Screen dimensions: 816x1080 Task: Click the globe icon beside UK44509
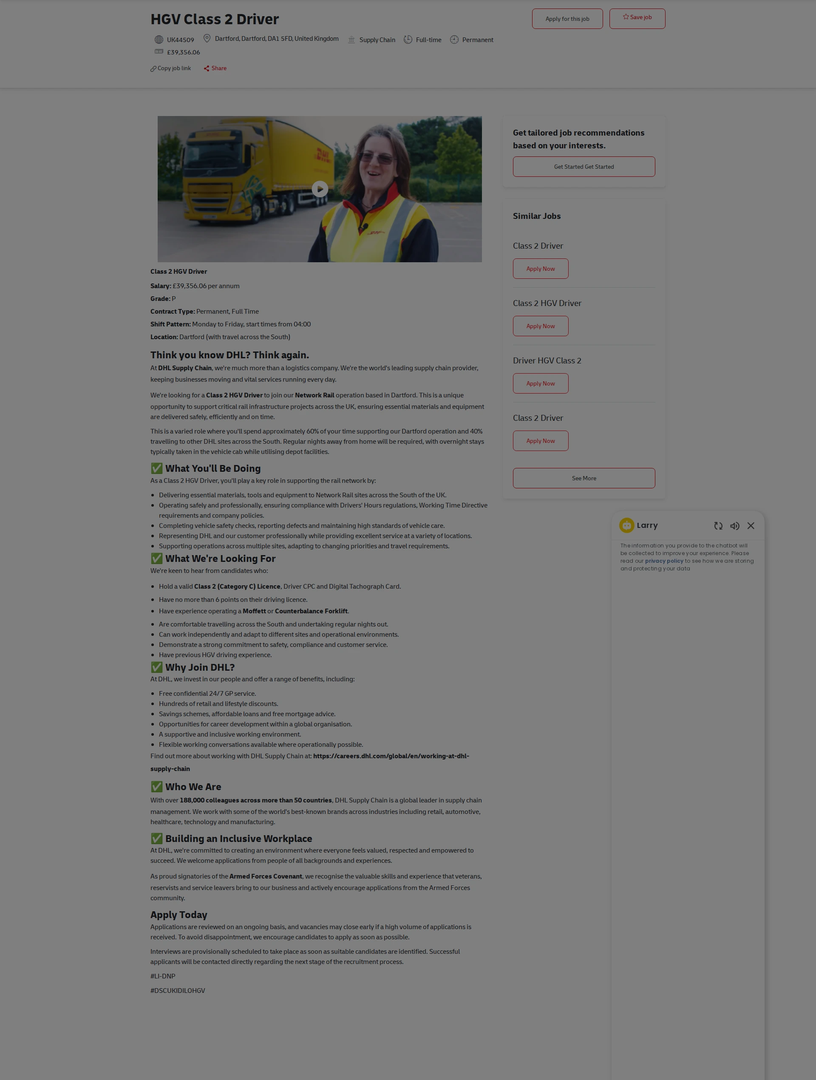click(x=159, y=40)
